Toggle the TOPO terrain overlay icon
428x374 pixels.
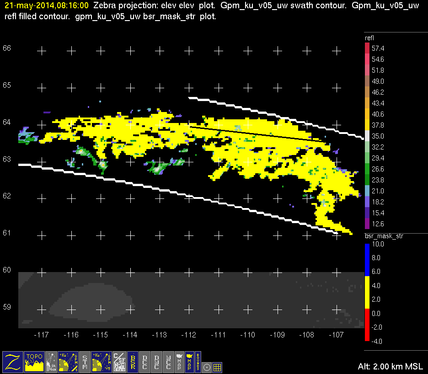[x=35, y=361]
